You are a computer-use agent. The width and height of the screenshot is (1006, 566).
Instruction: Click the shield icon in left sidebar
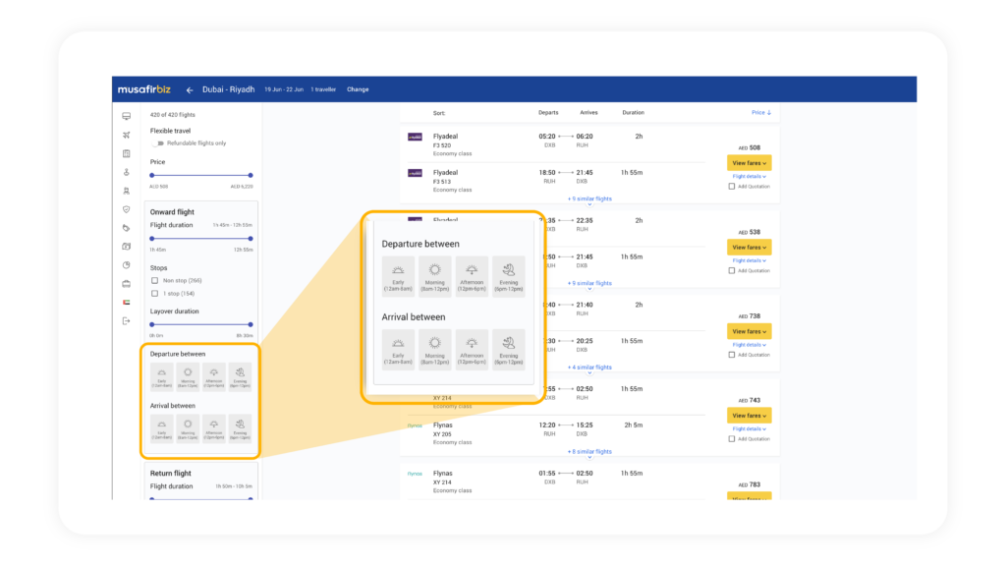click(127, 209)
